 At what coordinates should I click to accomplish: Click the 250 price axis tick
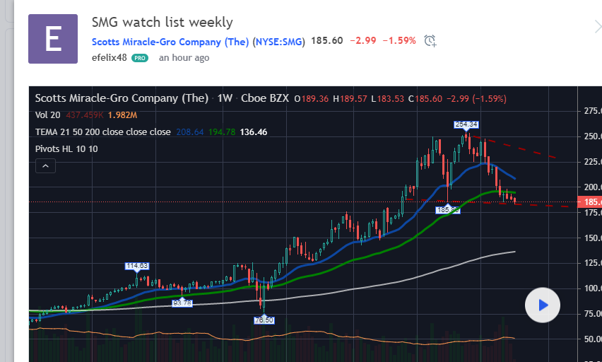coord(592,136)
